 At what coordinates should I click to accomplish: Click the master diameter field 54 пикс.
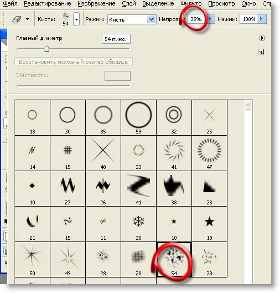[116, 39]
